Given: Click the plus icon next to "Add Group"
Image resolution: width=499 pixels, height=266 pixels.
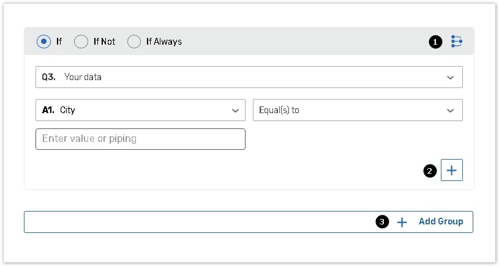Looking at the screenshot, I should (402, 222).
